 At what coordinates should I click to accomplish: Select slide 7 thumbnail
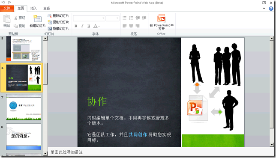pyautogui.click(x=24, y=107)
